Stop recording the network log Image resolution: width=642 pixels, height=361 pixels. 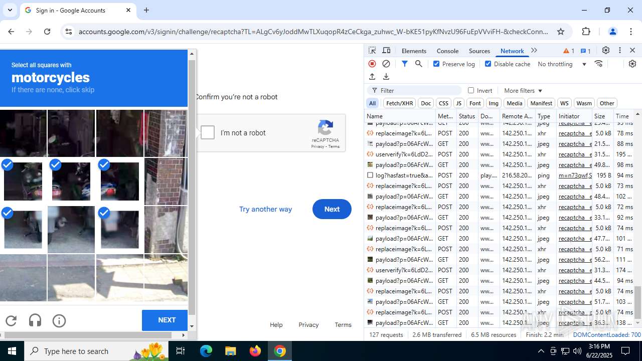point(372,64)
